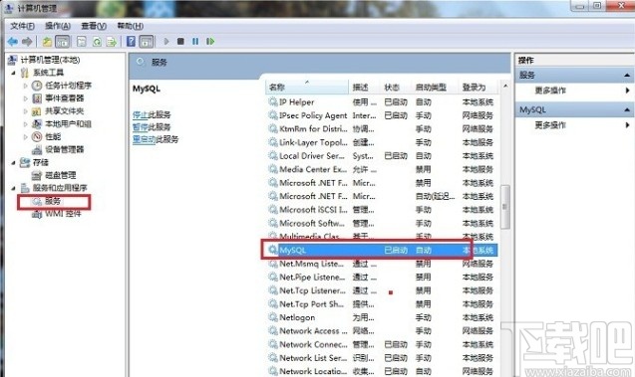Select 计算机管理(本地) root node
Image resolution: width=635 pixels, height=377 pixels.
click(50, 60)
